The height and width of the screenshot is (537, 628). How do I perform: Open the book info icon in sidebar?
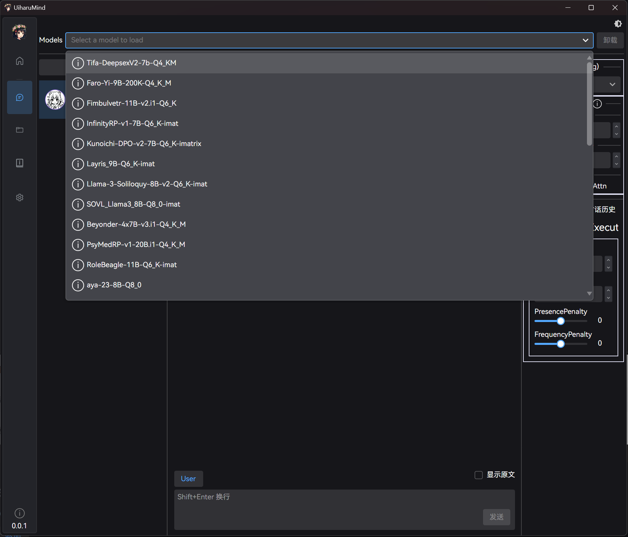tap(20, 163)
